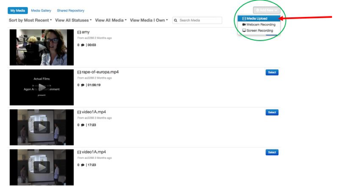355x186 pixels.
Task: Click the magnifier icon in the search box
Action: (175, 20)
